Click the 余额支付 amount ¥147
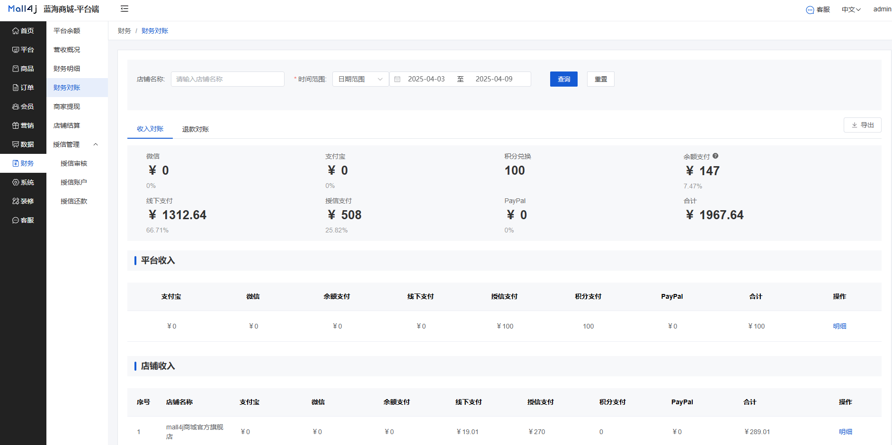892x445 pixels. point(703,171)
